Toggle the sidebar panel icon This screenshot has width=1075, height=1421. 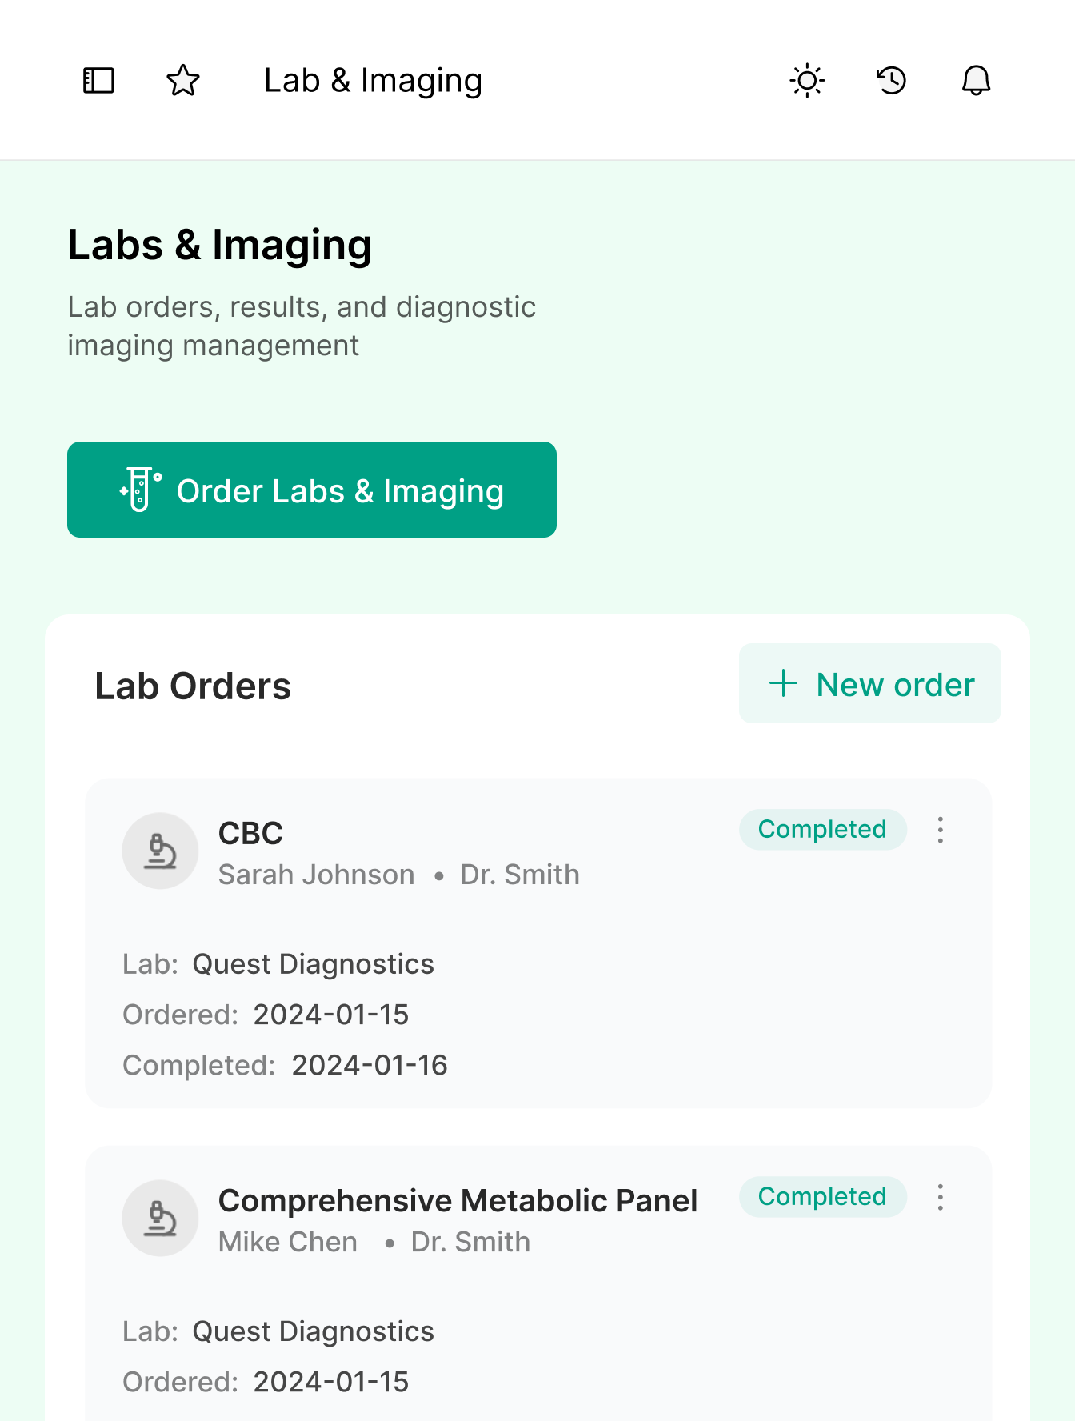point(99,80)
